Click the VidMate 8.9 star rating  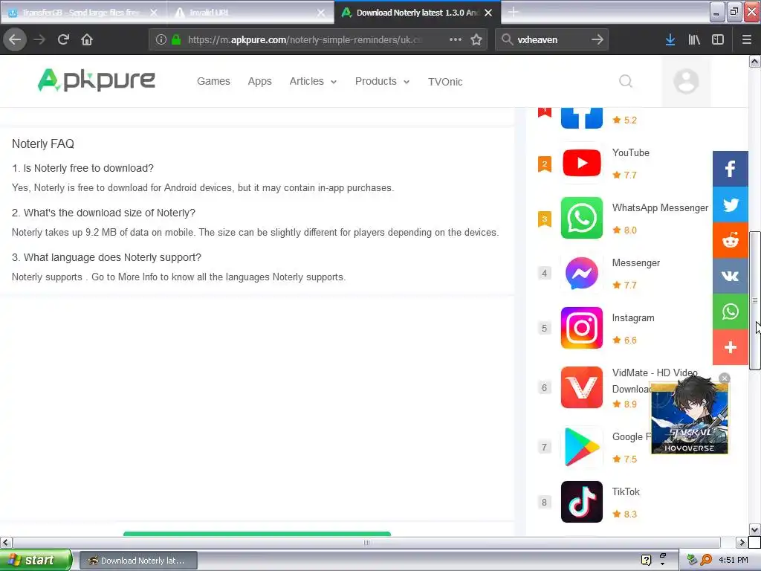(x=624, y=404)
